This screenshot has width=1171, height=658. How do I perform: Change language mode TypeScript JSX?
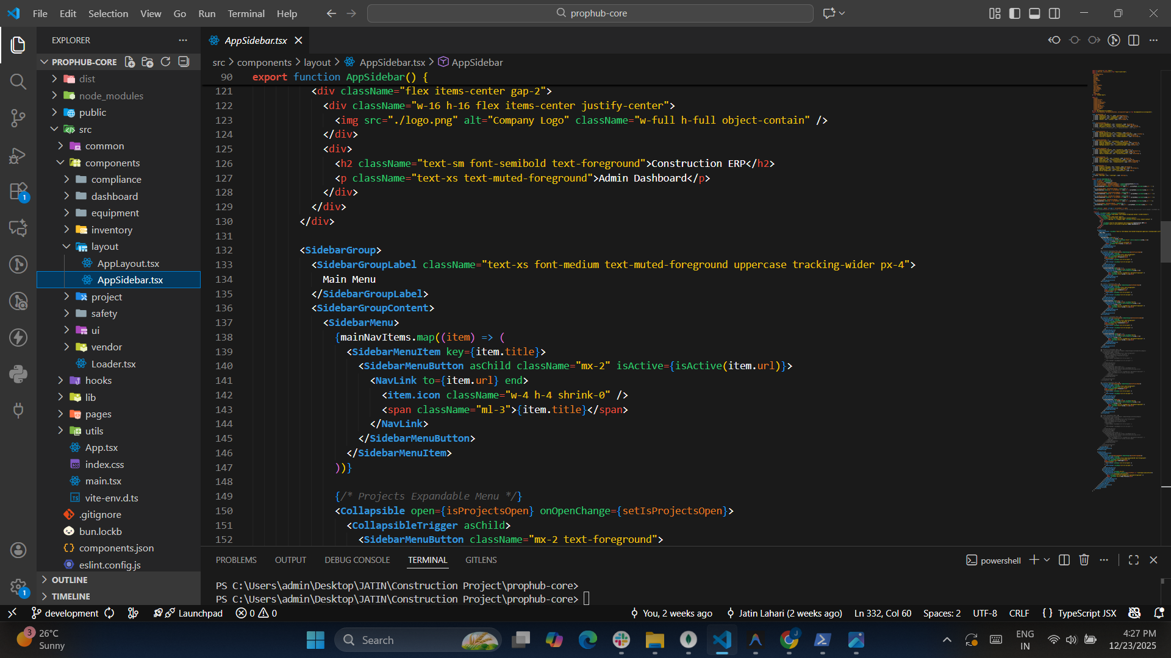click(x=1086, y=613)
